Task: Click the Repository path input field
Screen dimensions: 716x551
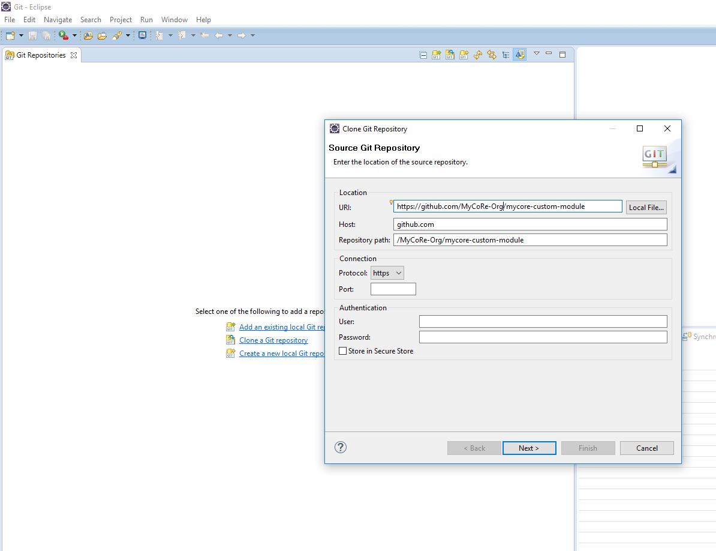Action: coord(530,240)
